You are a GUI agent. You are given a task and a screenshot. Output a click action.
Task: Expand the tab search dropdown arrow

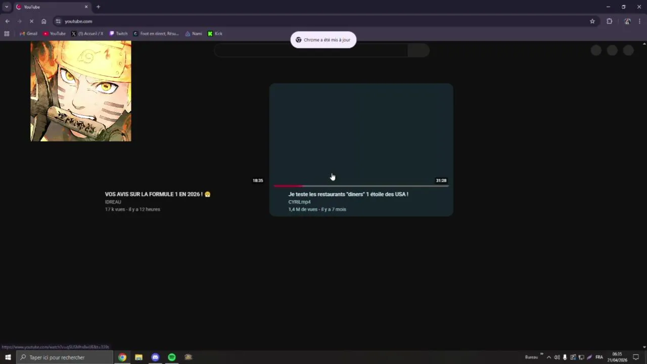(x=7, y=7)
